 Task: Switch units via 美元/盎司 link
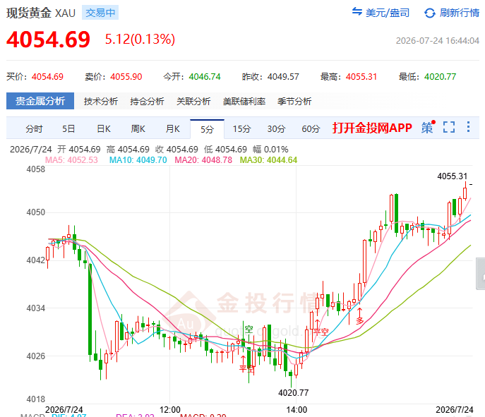(x=388, y=13)
